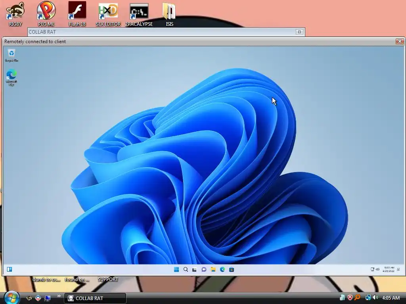Select the 'found on ...' desktop item
The width and height of the screenshot is (406, 304).
(x=77, y=279)
